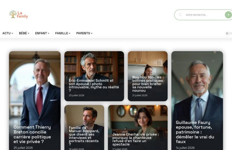Open Jeanne Cherhal vie privée article
This screenshot has width=232, height=150.
click(136, 139)
